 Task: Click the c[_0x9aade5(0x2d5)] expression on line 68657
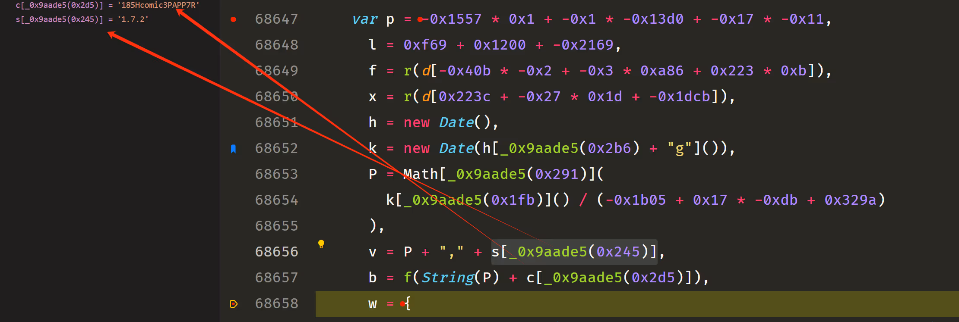tap(610, 278)
